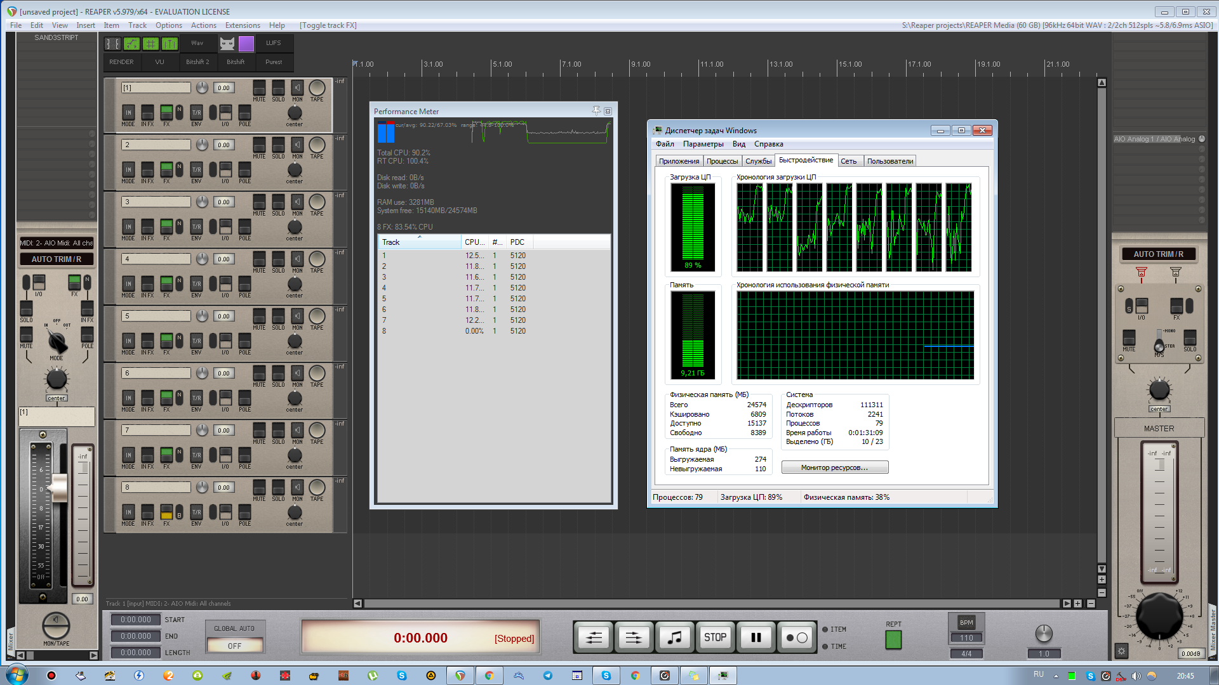
Task: Select track 8 row in Performance Meter
Action: click(494, 331)
